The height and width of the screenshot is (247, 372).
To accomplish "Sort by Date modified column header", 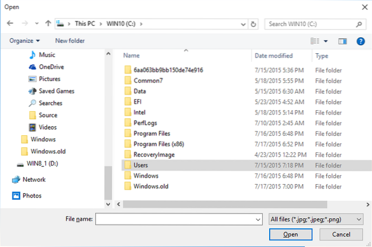I will 273,56.
